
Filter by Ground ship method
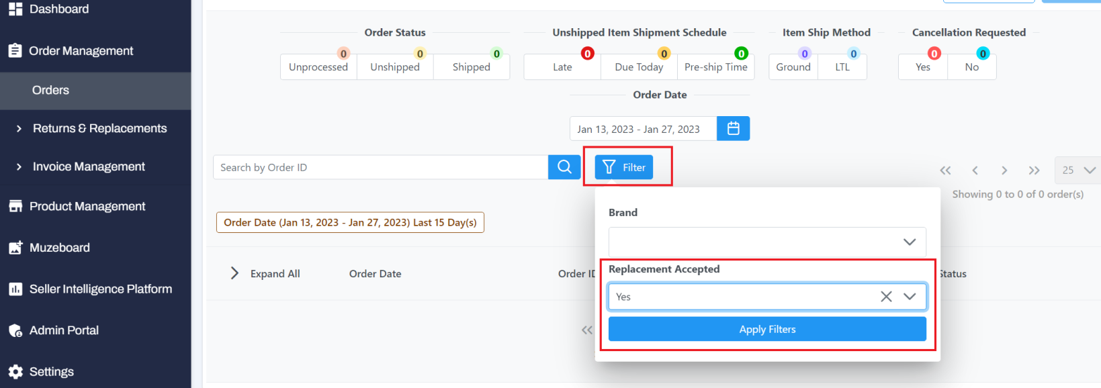point(793,67)
